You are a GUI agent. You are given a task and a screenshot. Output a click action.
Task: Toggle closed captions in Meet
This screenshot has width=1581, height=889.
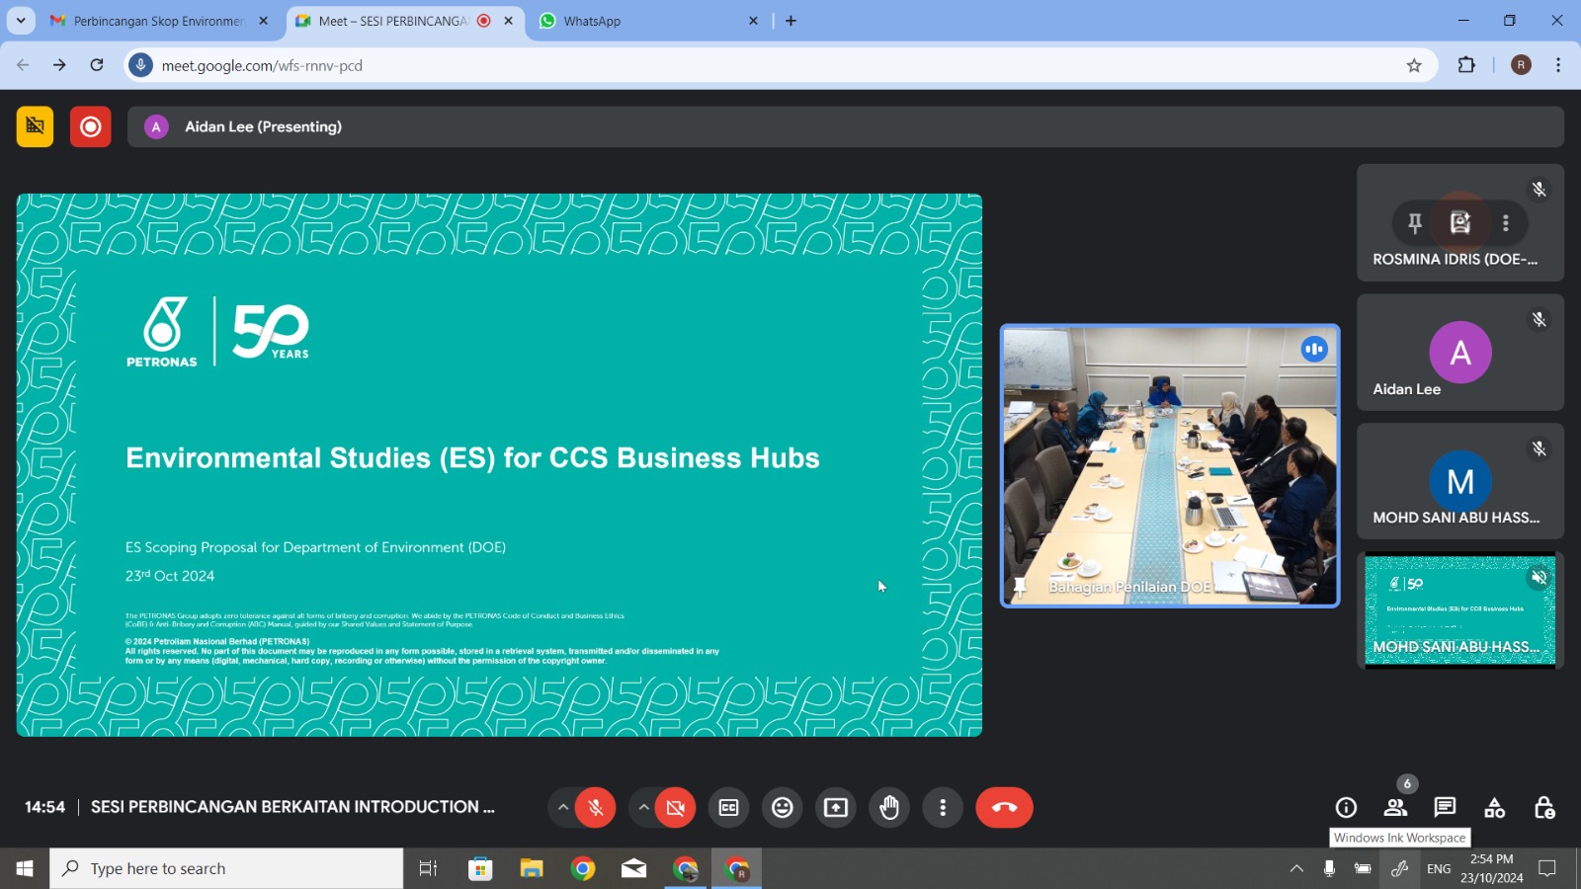pos(728,808)
